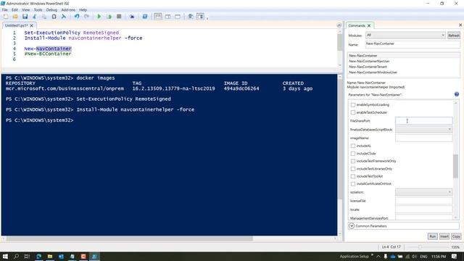Image resolution: width=464 pixels, height=261 pixels.
Task: Save the script with the floppy disk icon
Action: [x=25, y=17]
